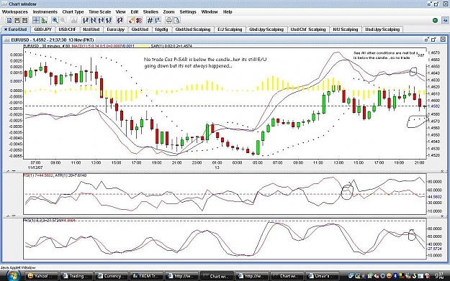This screenshot has width=450, height=281.
Task: Click the grey bar chart type icon
Action: [x=74, y=20]
